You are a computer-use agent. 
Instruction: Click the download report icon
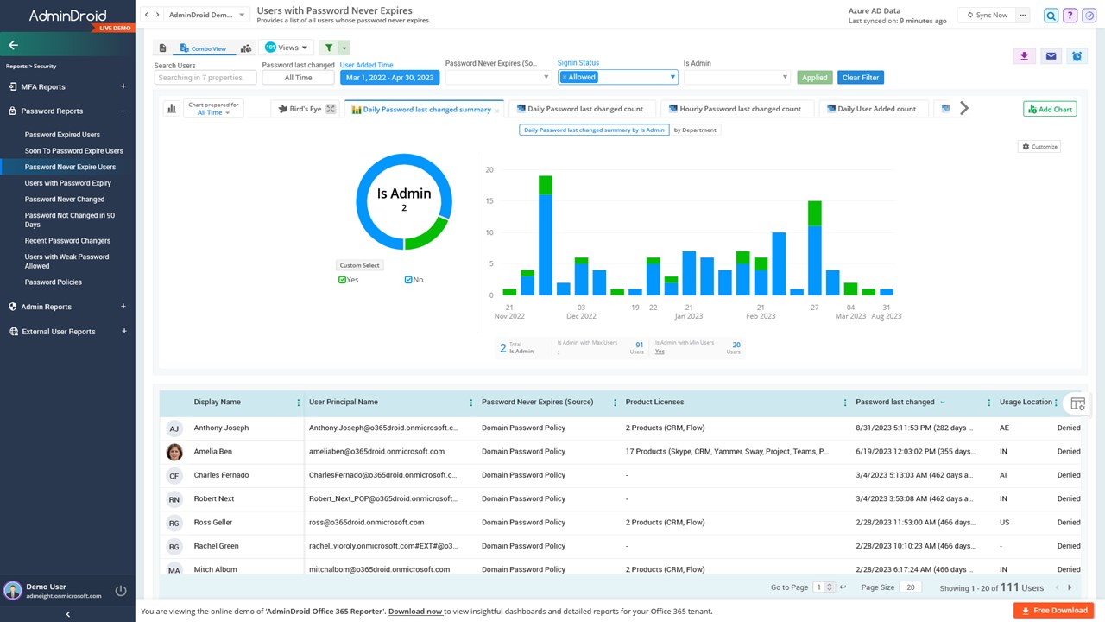pos(1024,56)
